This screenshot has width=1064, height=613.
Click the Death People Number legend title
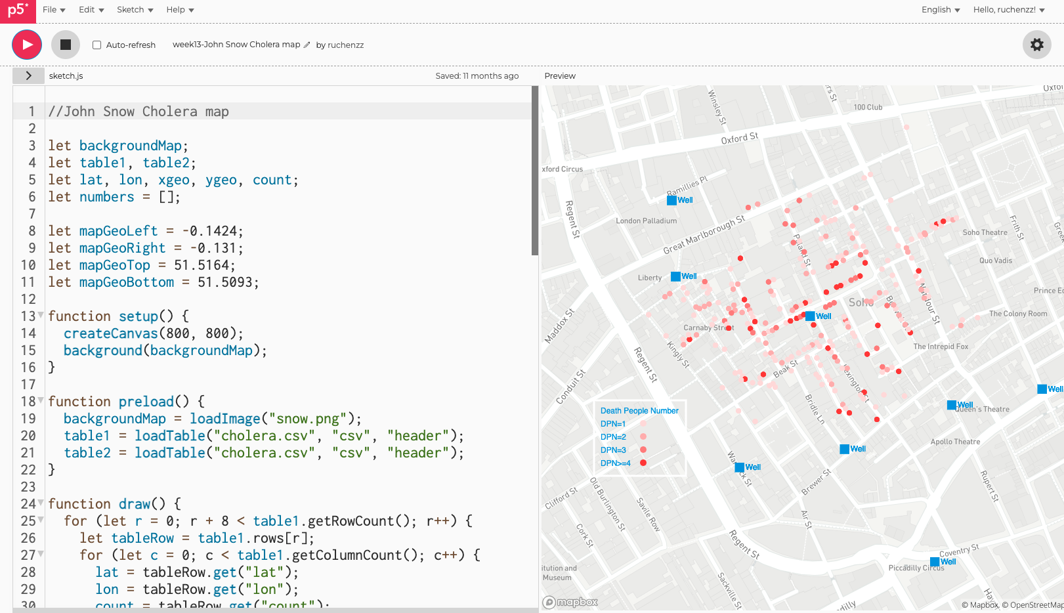pyautogui.click(x=639, y=411)
